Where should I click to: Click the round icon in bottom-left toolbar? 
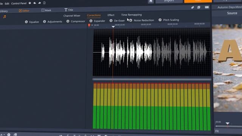click(x=9, y=135)
